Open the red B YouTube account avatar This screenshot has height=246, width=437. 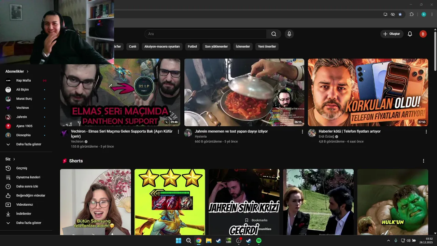423,34
